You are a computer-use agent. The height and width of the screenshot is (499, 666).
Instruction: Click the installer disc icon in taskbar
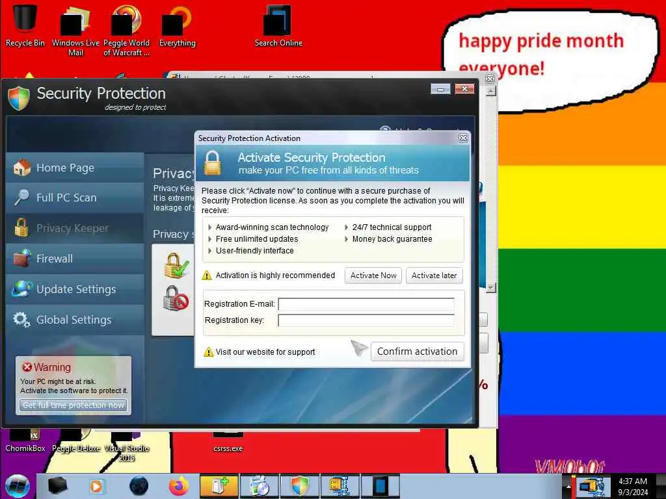point(259,486)
